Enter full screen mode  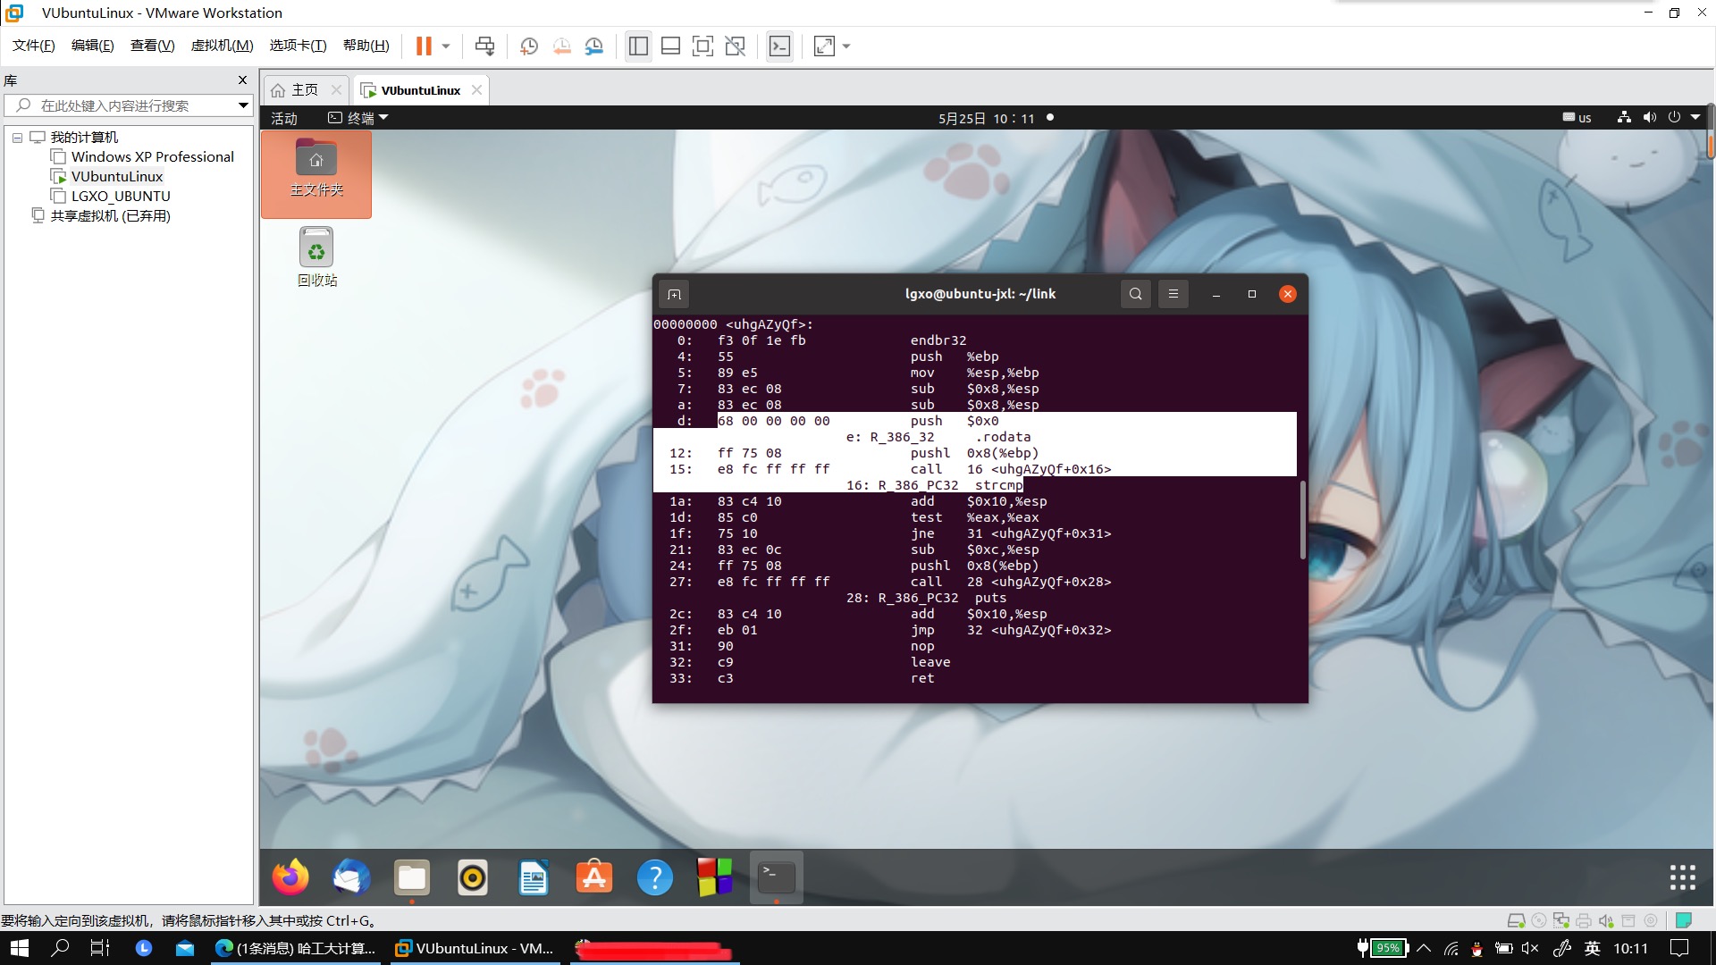[702, 46]
